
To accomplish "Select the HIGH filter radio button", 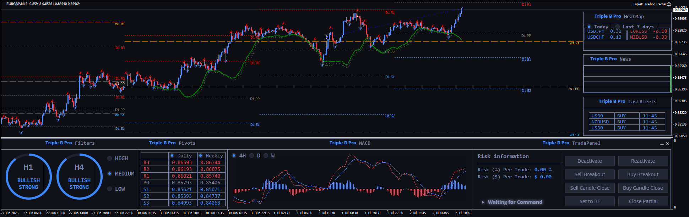I will (x=110, y=158).
